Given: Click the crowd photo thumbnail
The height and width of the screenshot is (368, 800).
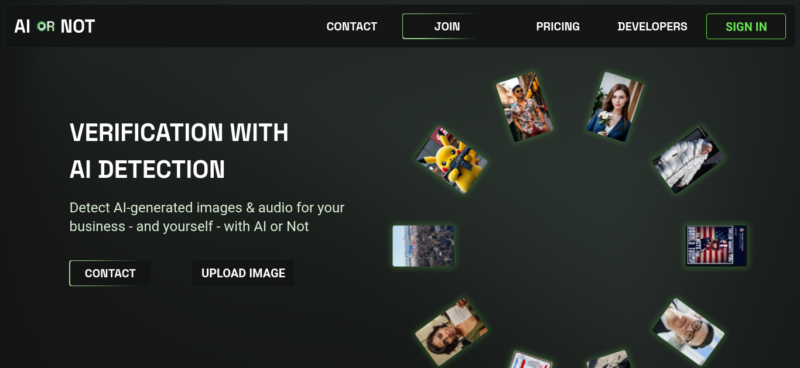Looking at the screenshot, I should pos(423,246).
